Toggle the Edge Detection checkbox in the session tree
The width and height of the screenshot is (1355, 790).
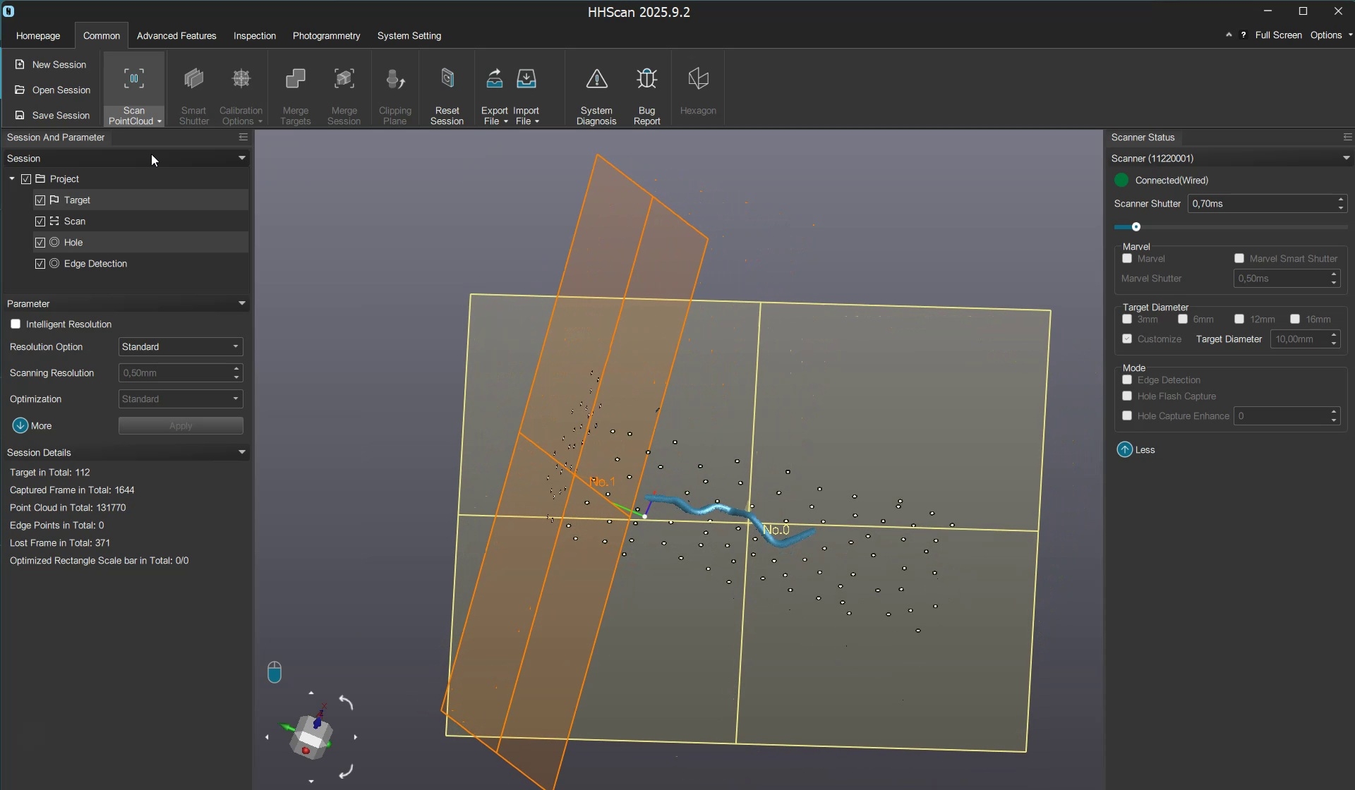click(x=40, y=263)
